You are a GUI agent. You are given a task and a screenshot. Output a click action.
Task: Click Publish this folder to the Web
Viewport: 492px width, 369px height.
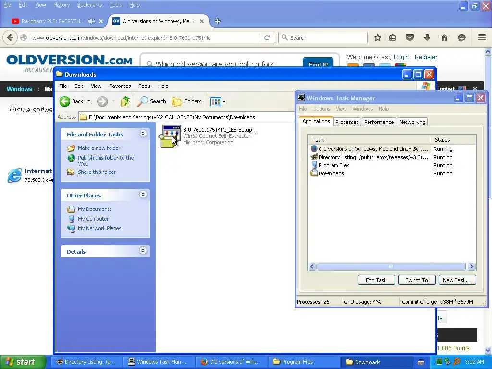(x=106, y=160)
